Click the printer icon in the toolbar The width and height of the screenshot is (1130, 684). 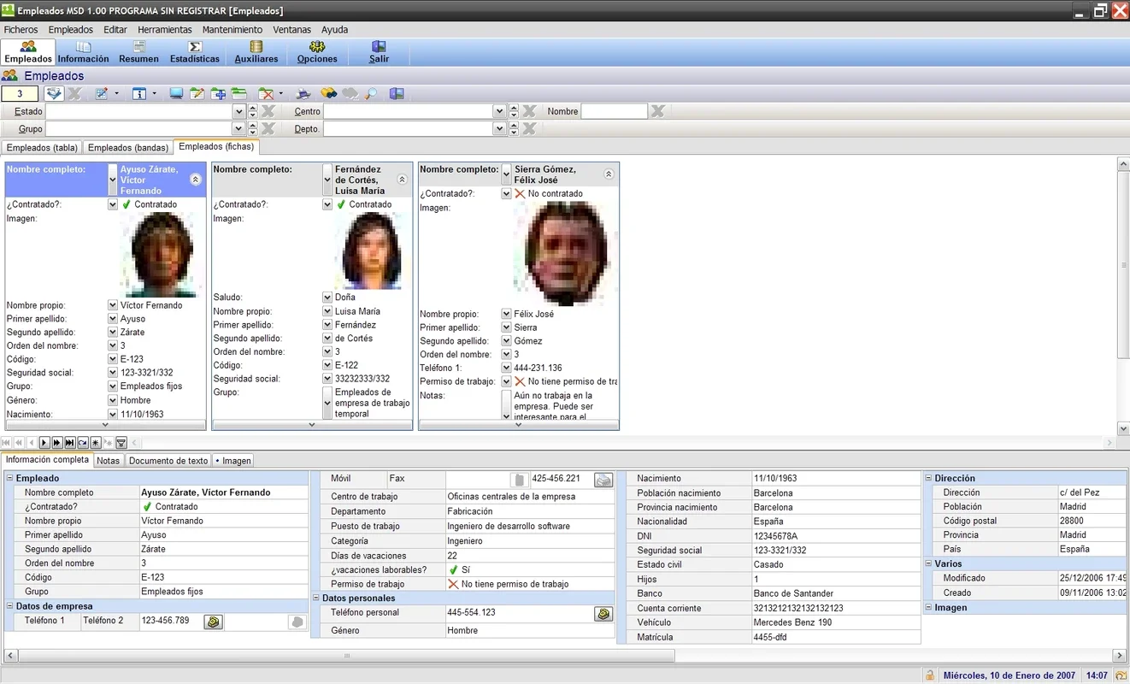303,94
